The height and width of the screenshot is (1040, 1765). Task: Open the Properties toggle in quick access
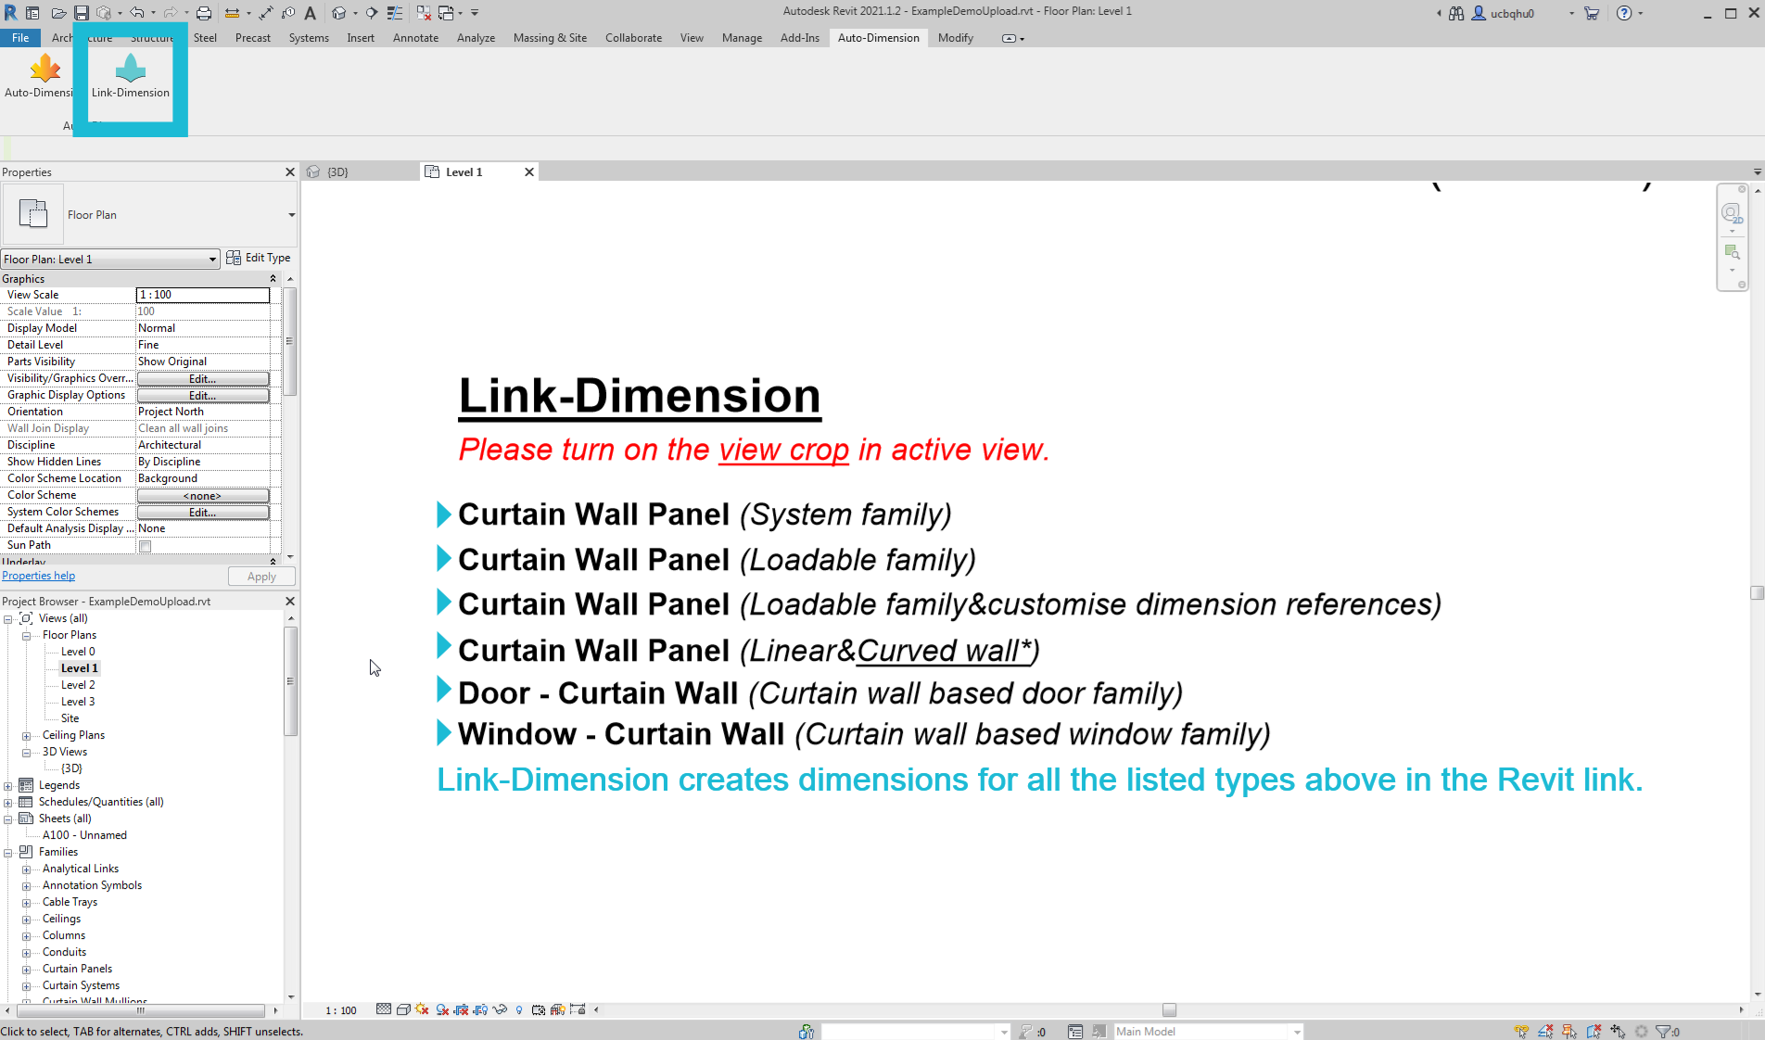pos(32,13)
